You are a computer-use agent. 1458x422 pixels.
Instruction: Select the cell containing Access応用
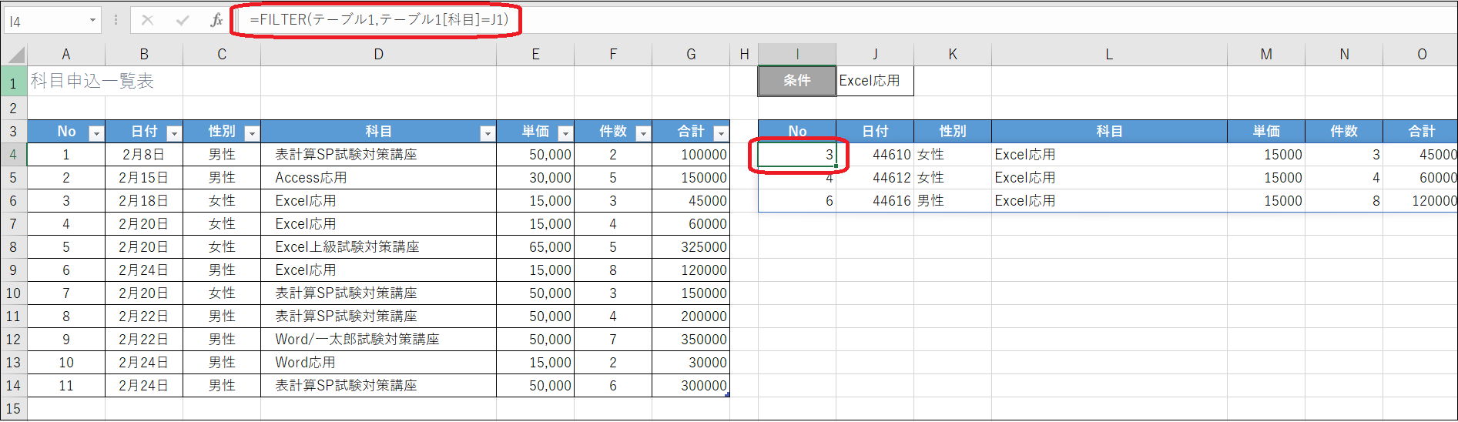377,178
